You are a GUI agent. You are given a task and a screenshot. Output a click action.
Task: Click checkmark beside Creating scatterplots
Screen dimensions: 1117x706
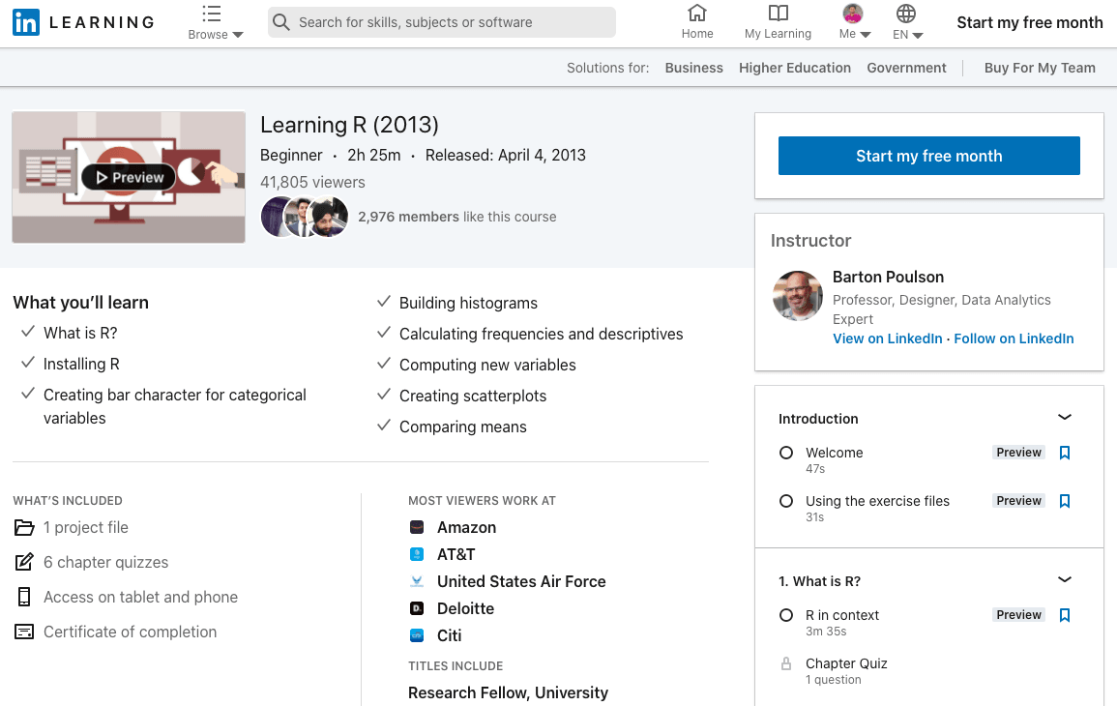pos(384,394)
